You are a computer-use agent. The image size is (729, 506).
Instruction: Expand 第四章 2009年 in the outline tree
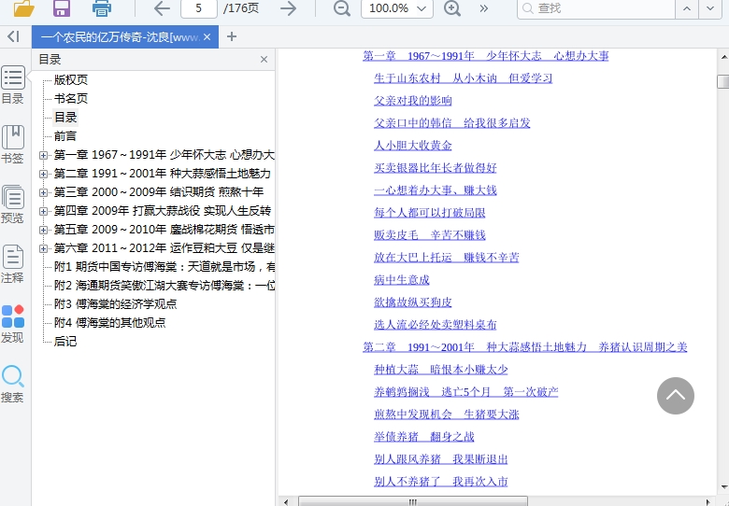(43, 211)
